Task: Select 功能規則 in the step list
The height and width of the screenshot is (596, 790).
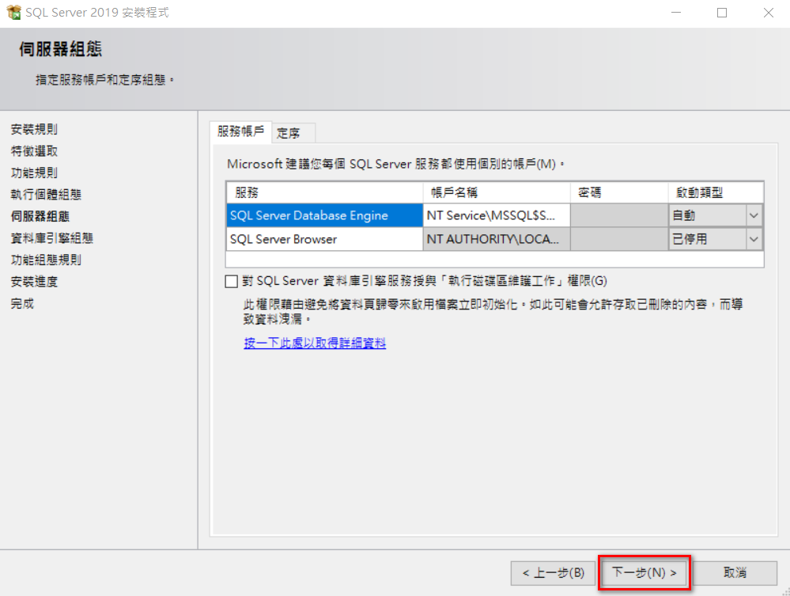Action: click(34, 173)
